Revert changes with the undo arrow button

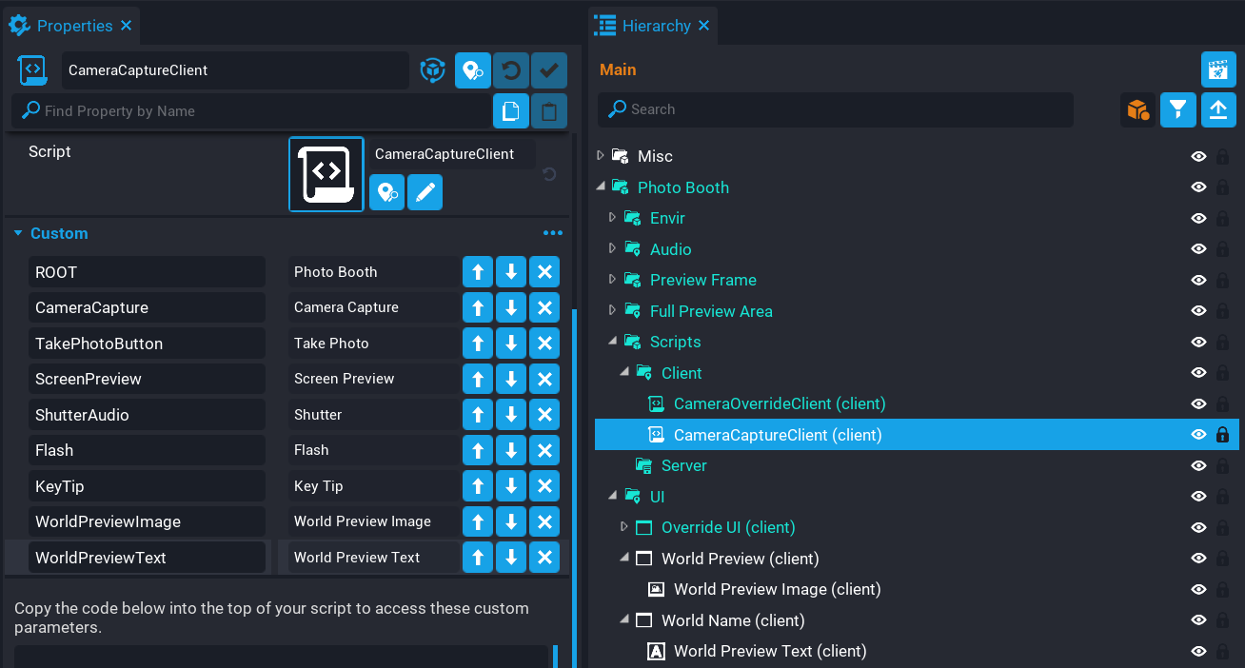tap(511, 69)
